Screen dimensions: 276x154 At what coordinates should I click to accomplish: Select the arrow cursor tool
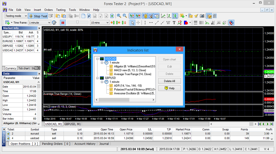133,23
